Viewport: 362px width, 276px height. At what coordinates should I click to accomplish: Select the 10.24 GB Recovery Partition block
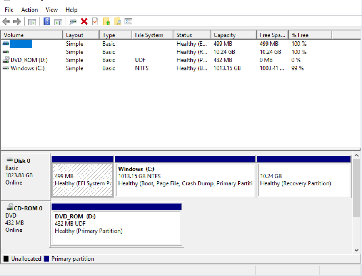pos(304,180)
